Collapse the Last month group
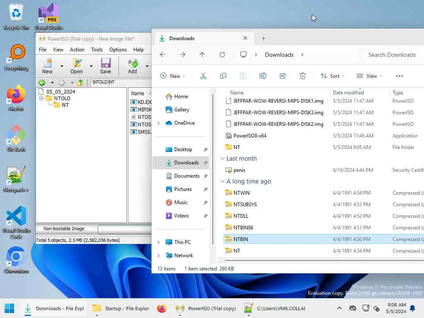 (x=222, y=159)
